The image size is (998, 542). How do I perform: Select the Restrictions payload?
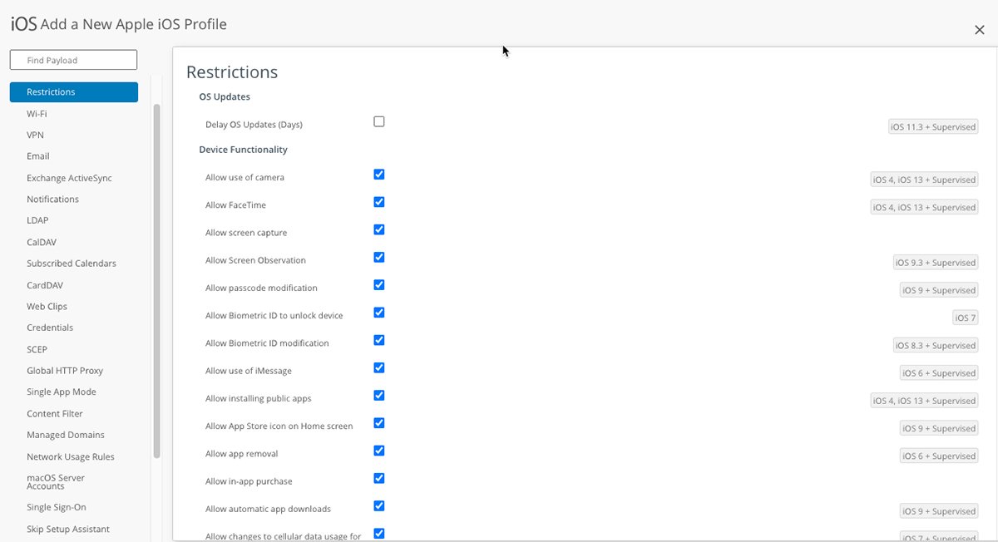point(73,92)
